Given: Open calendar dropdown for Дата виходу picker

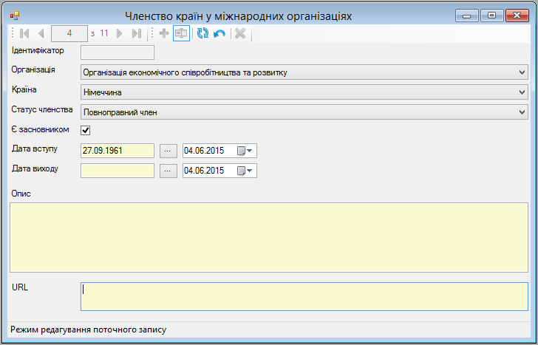Looking at the screenshot, I should click(245, 171).
